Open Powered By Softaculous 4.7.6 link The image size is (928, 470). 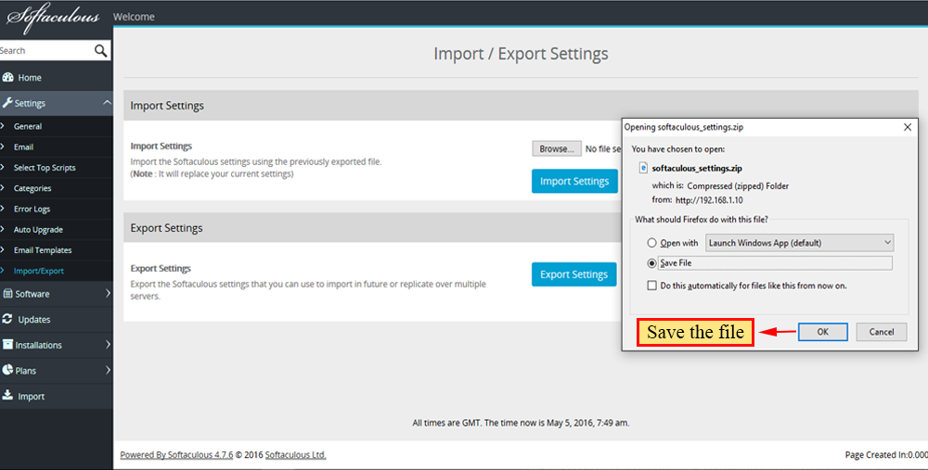click(176, 455)
